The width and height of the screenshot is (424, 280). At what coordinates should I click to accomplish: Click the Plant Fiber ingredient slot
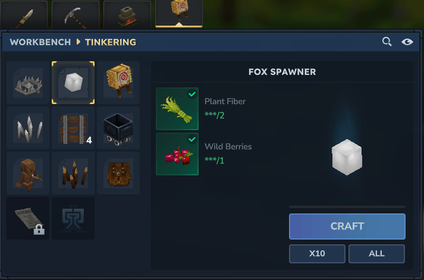177,109
